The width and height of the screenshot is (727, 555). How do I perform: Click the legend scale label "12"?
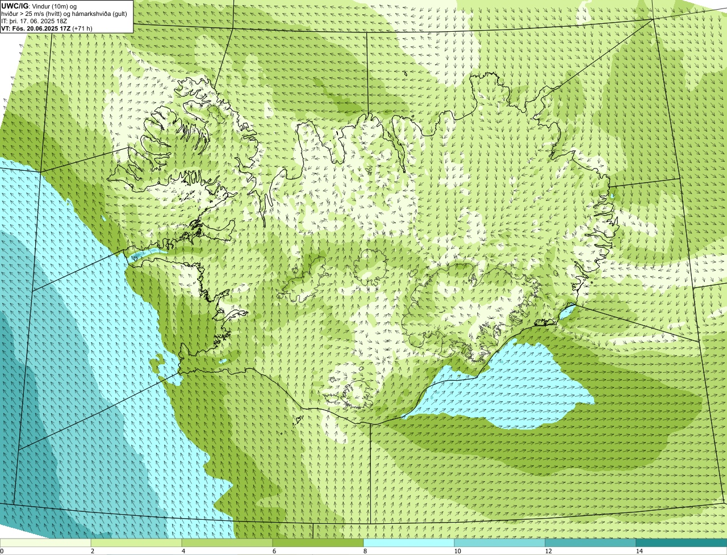pos(548,551)
